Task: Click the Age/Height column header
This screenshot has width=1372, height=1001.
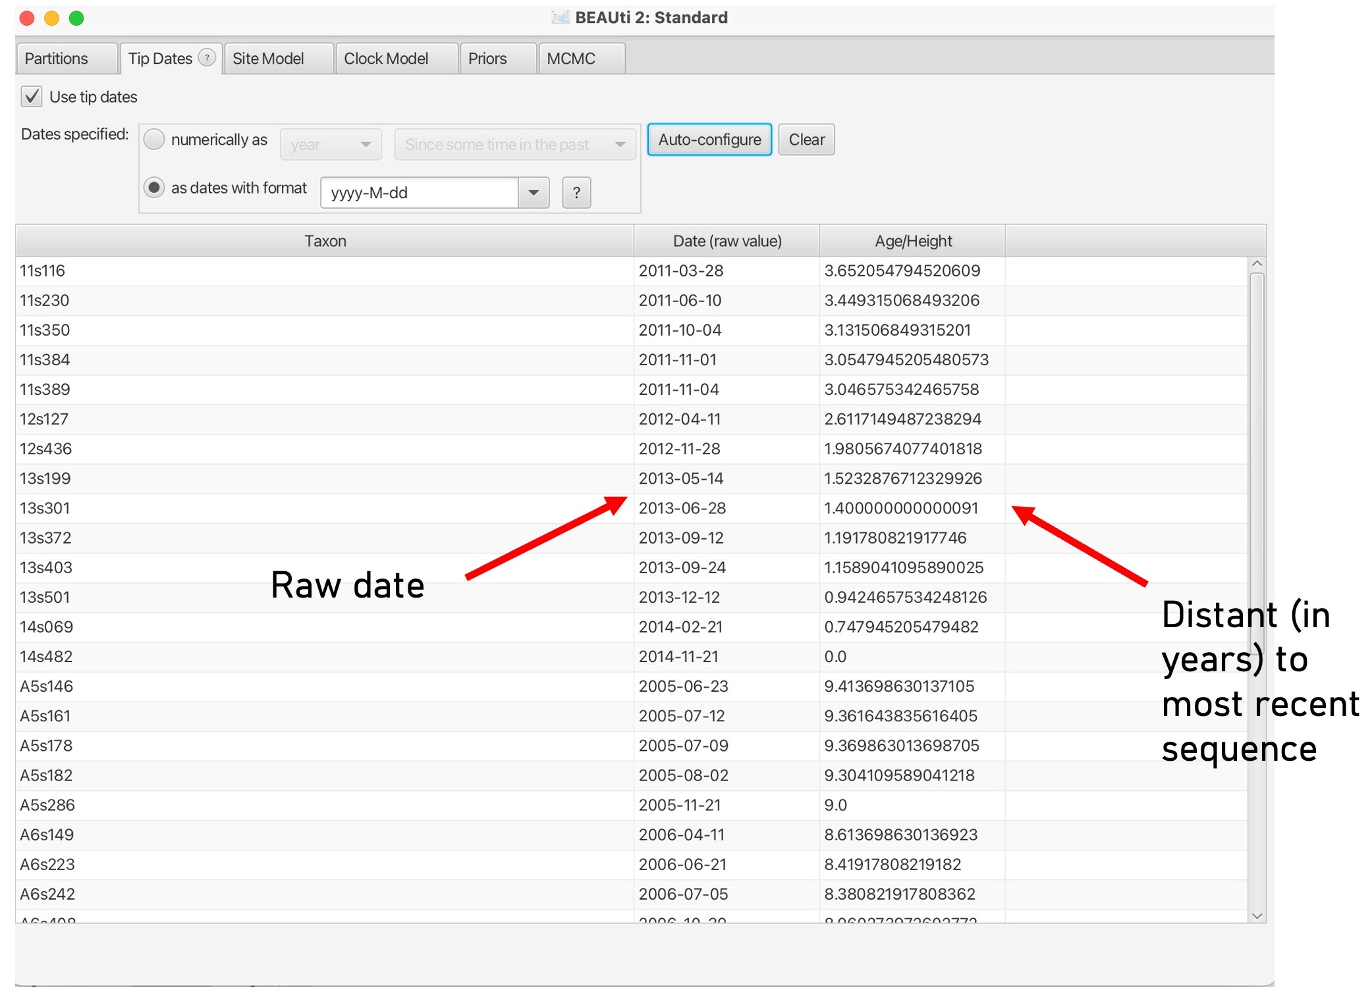Action: (913, 241)
